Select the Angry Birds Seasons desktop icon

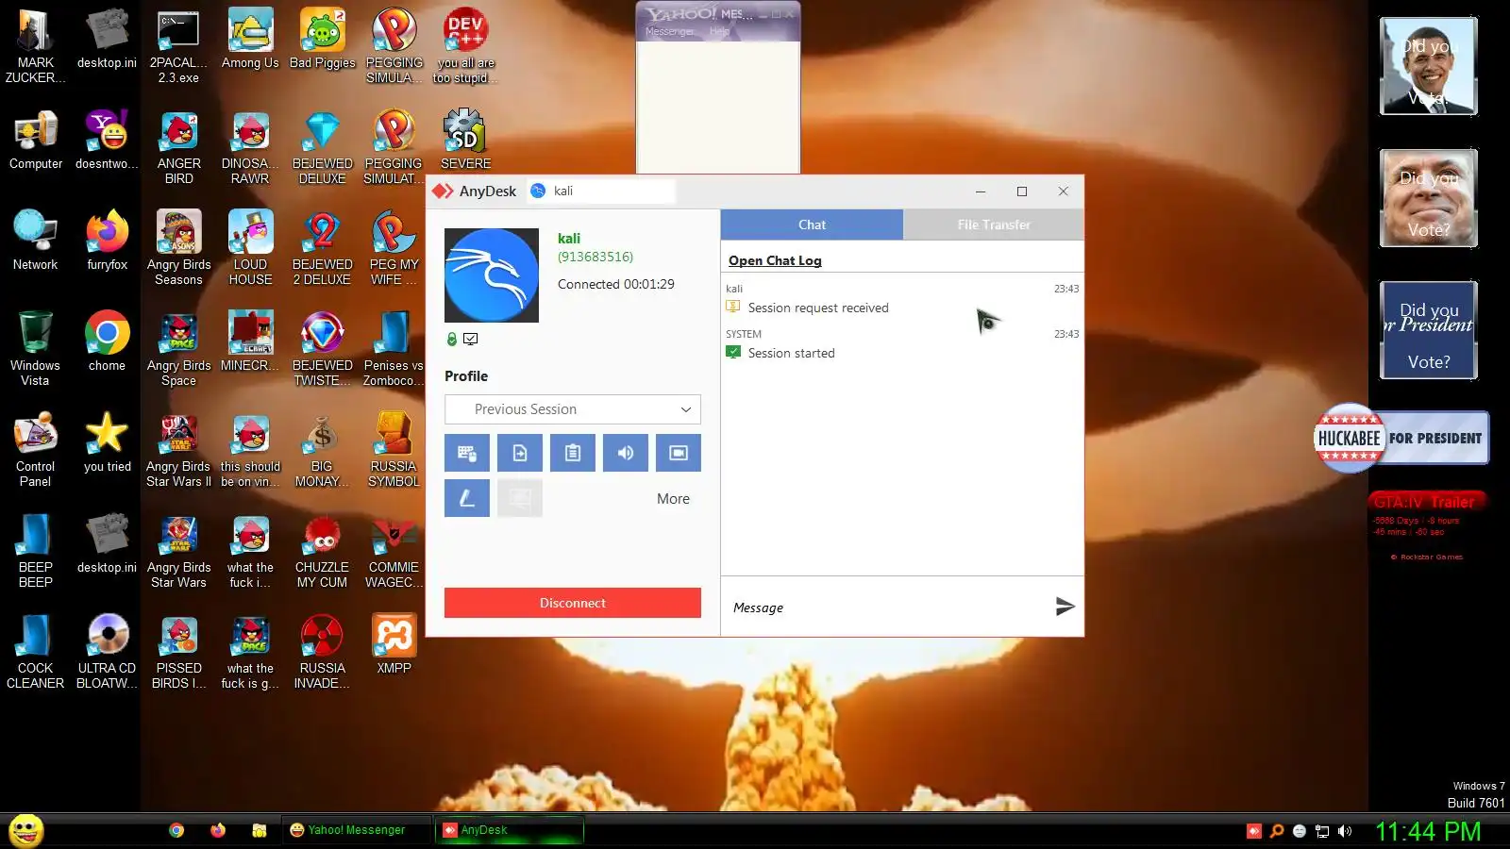coord(179,247)
